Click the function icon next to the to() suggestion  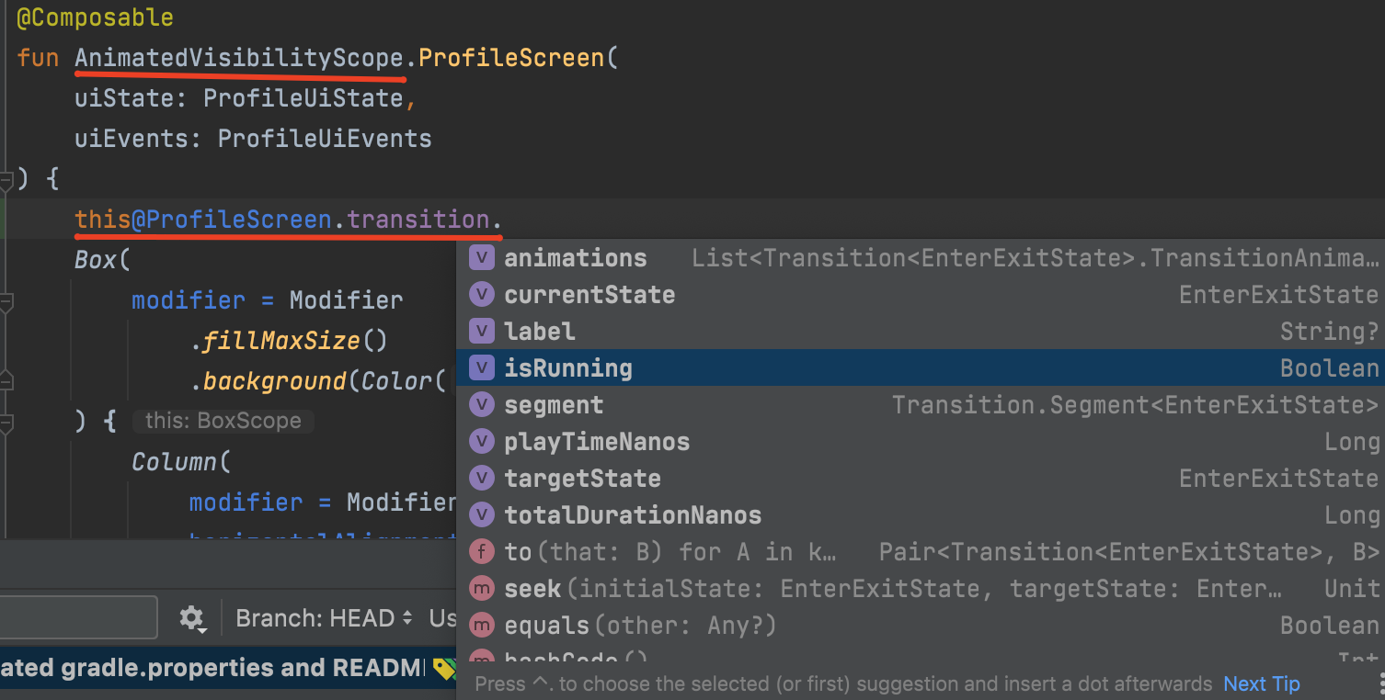pos(481,551)
